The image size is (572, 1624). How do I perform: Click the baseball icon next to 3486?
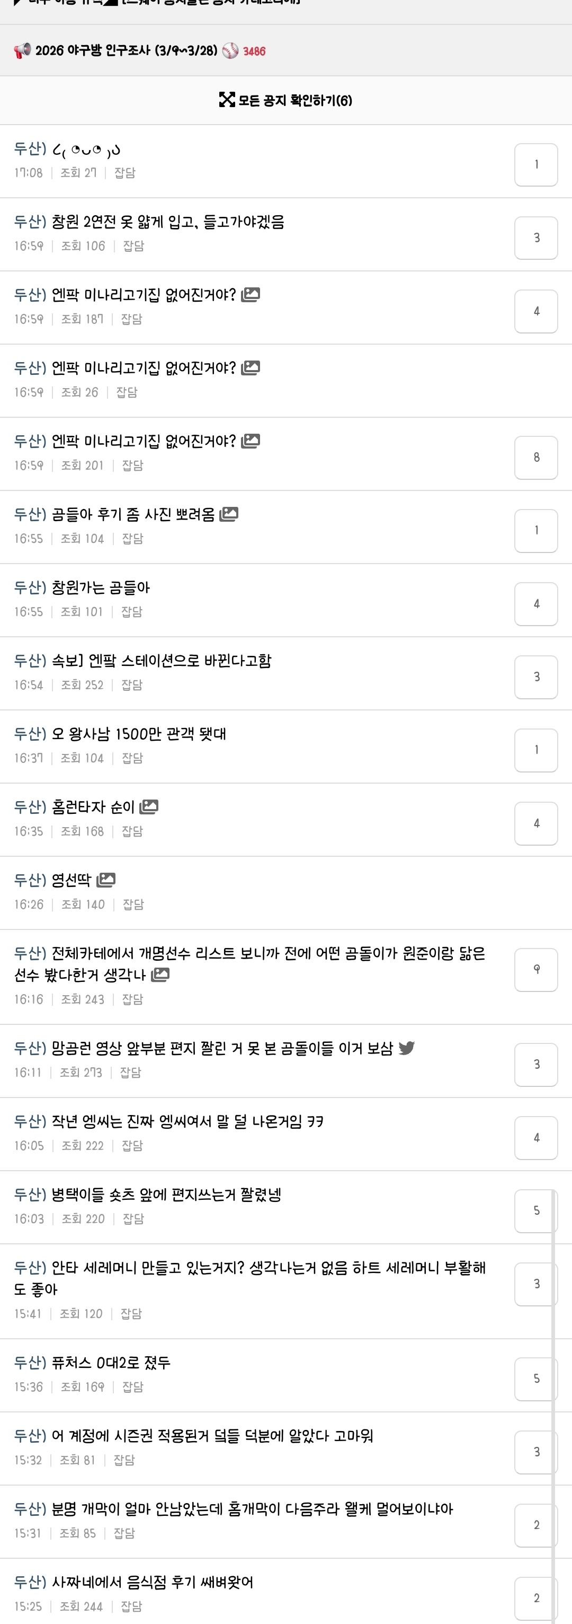[x=230, y=50]
